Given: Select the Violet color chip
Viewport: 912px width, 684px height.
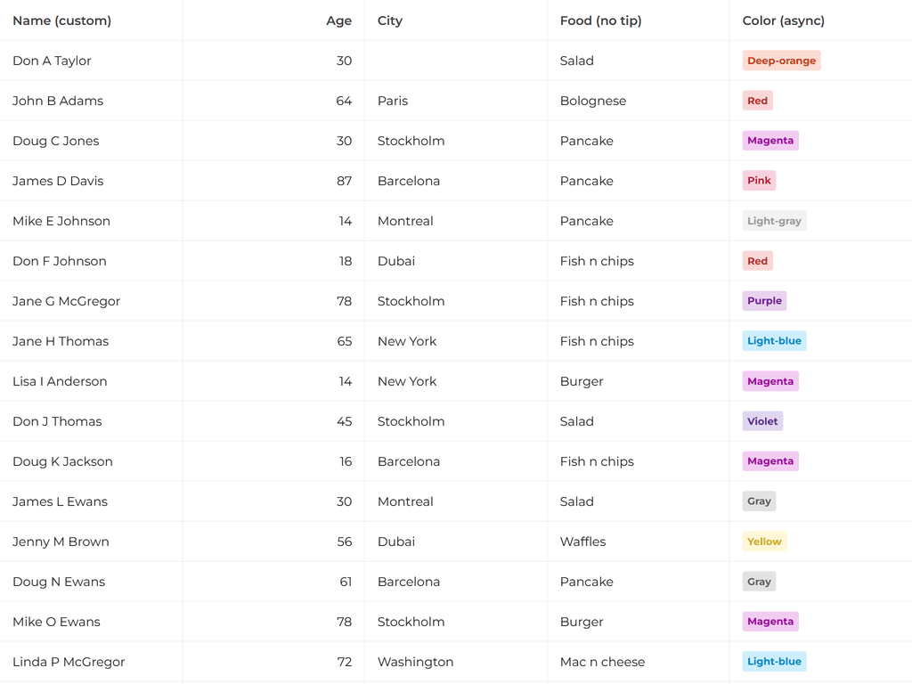Looking at the screenshot, I should pyautogui.click(x=762, y=421).
